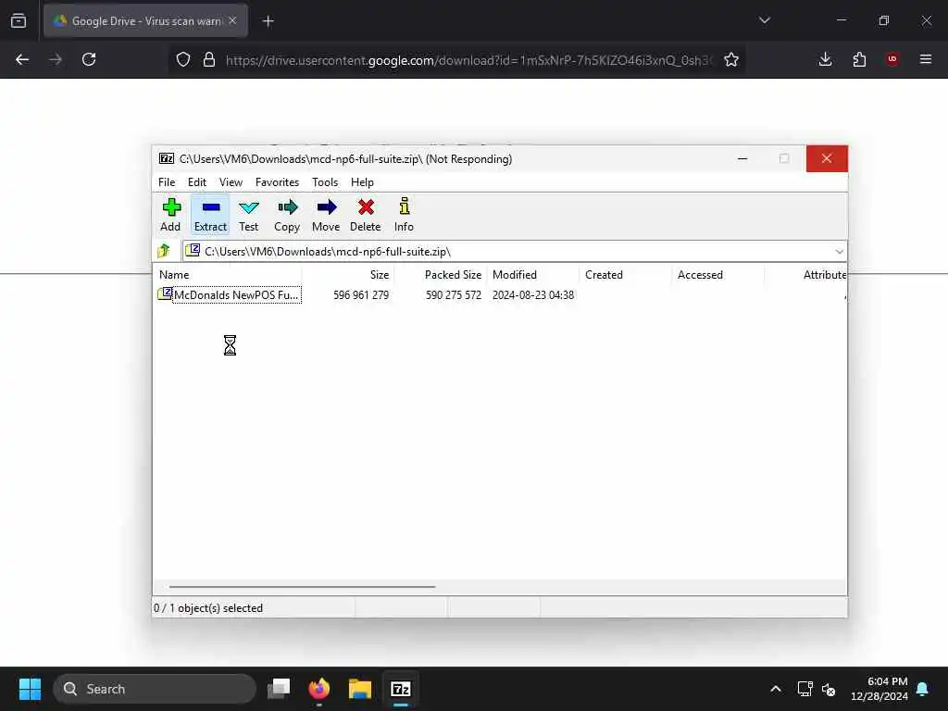The height and width of the screenshot is (711, 948).
Task: Click the network status tray icon
Action: click(x=805, y=689)
